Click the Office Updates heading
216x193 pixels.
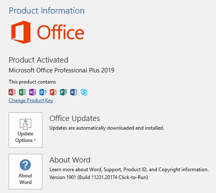(75, 119)
